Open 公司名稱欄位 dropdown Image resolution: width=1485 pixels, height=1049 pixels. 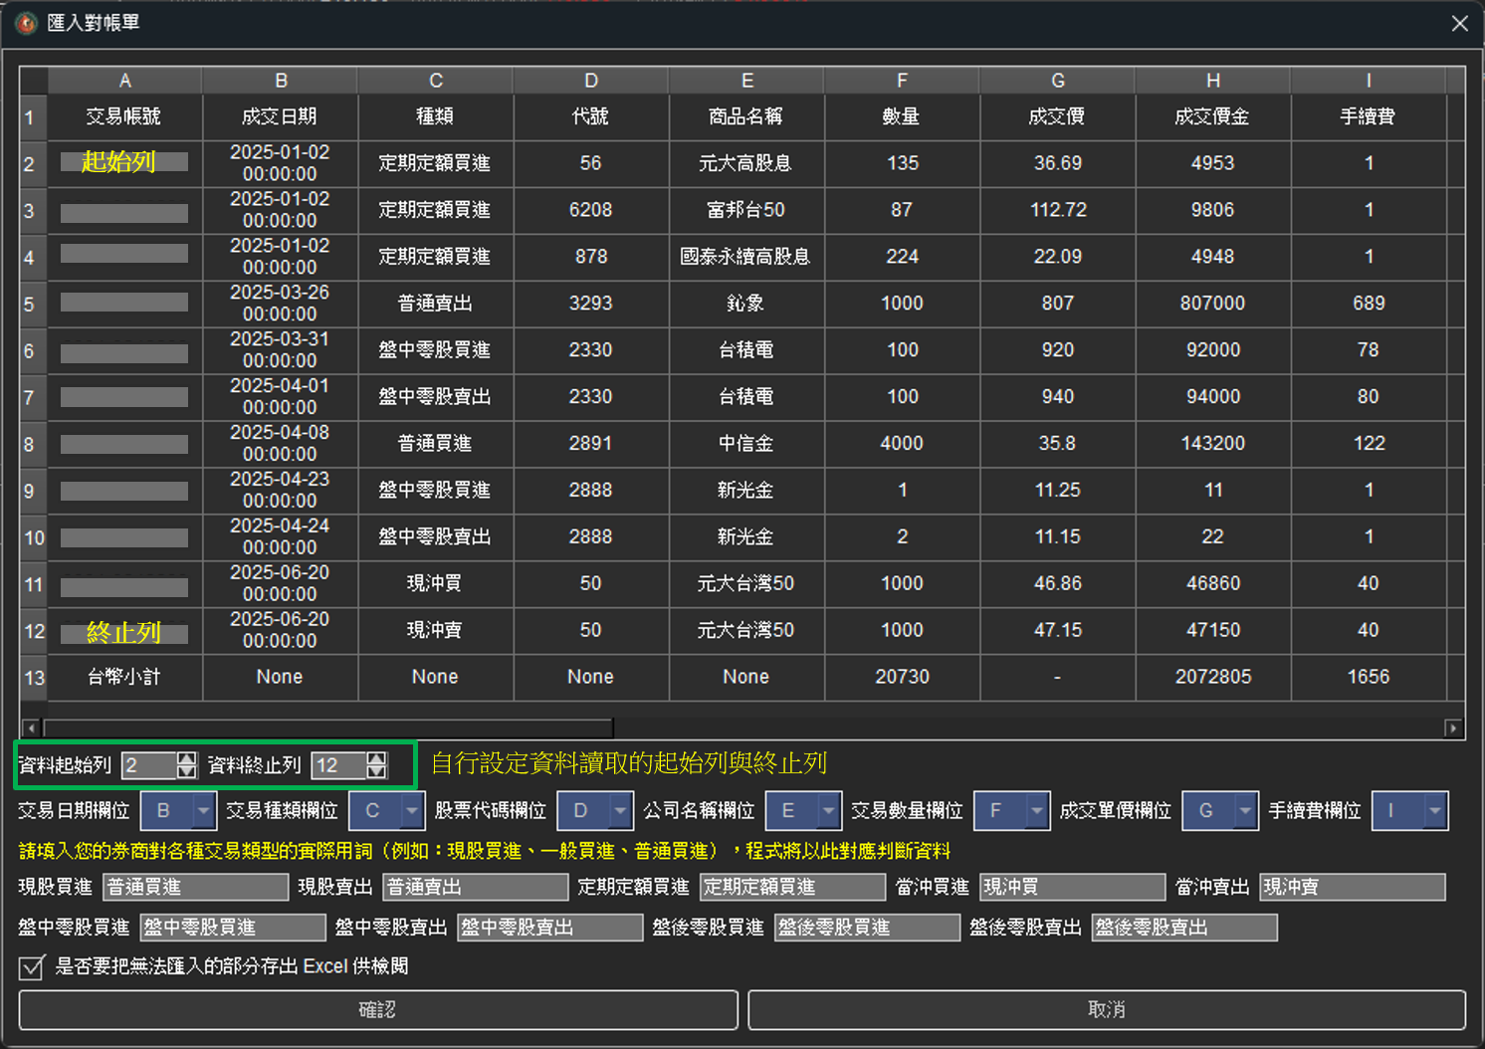(x=803, y=811)
